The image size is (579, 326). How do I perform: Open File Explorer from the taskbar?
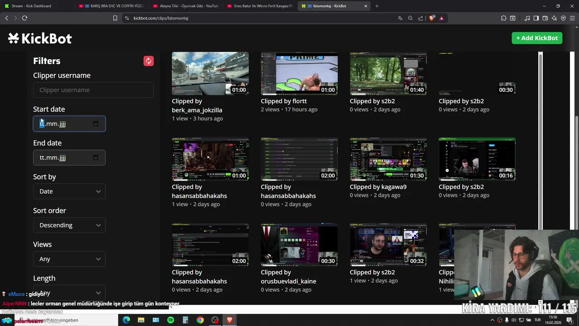(141, 320)
